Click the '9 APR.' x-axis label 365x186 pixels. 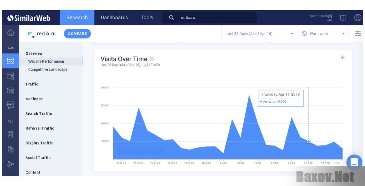(292, 163)
